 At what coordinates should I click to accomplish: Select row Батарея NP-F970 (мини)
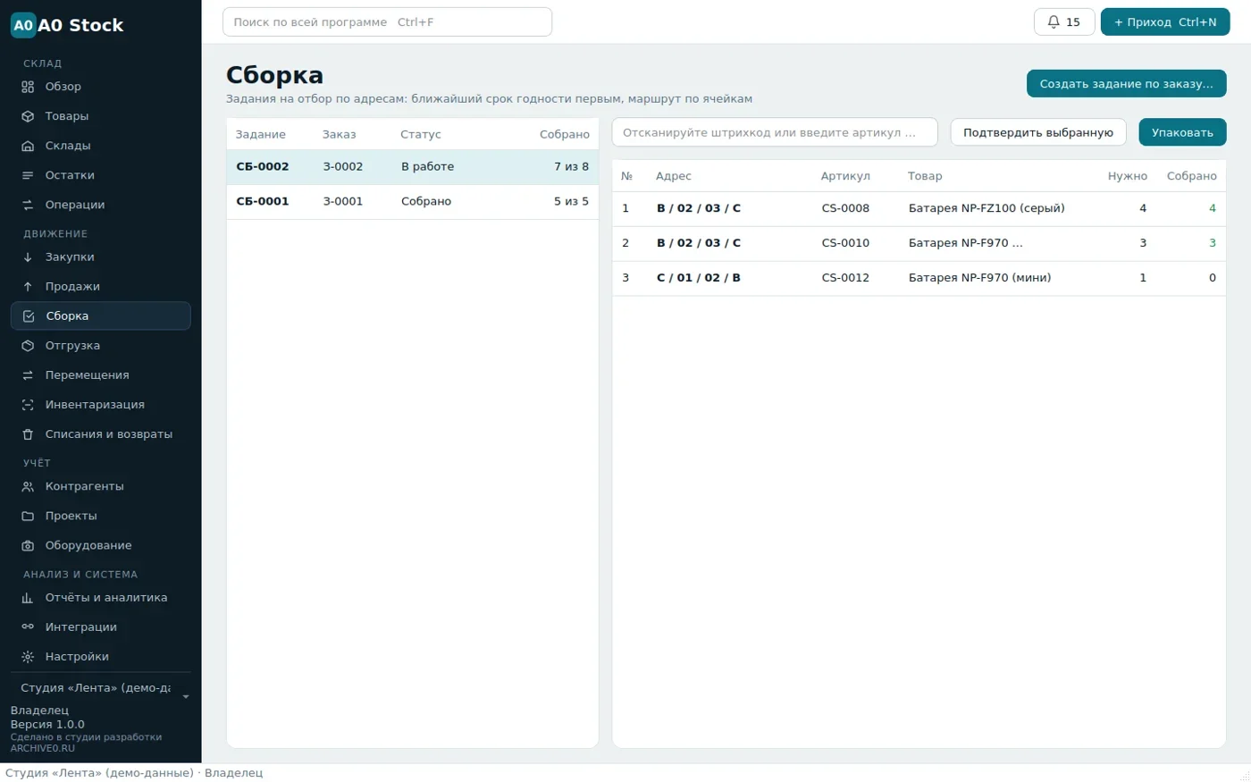pyautogui.click(x=919, y=279)
